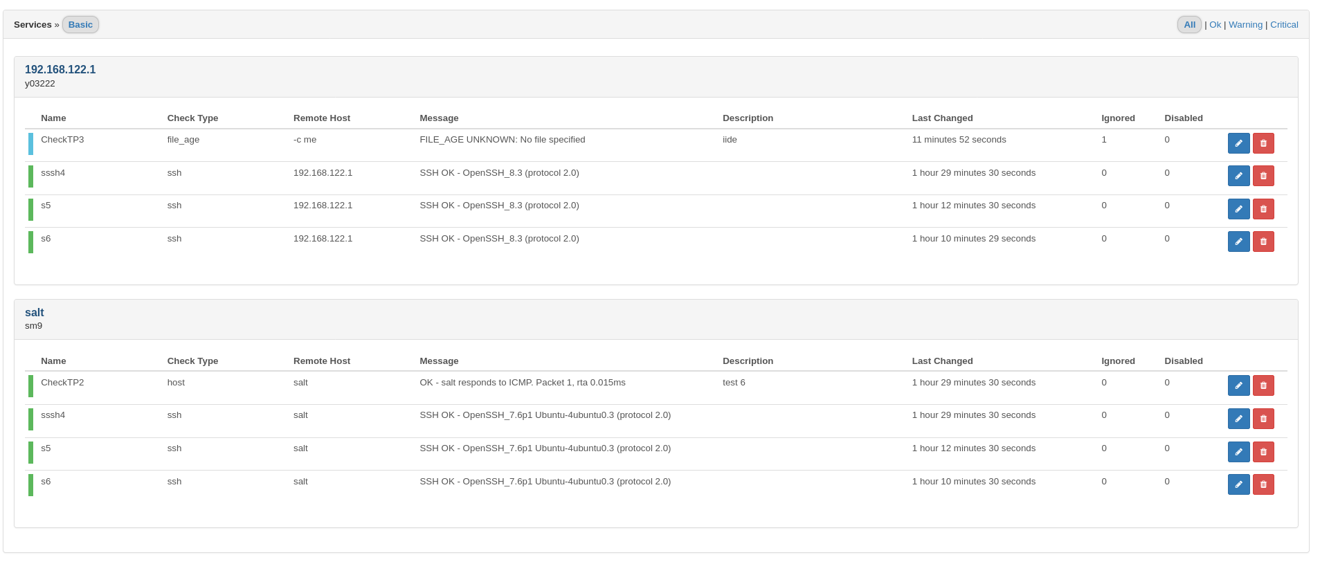This screenshot has width=1320, height=564.
Task: Filter services by Critical status
Action: (x=1284, y=25)
